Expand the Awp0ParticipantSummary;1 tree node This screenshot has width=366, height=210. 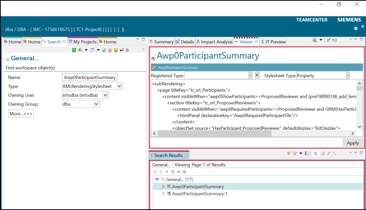(163, 194)
